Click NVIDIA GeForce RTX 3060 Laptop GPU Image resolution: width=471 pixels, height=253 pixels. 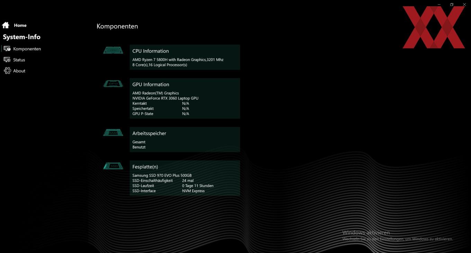(165, 98)
